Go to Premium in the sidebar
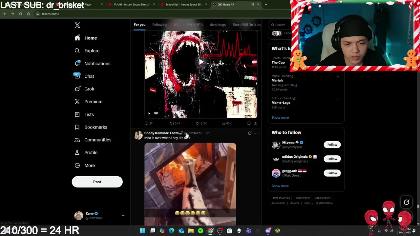 pyautogui.click(x=89, y=102)
